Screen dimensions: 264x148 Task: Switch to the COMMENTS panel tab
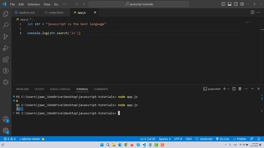(101, 89)
